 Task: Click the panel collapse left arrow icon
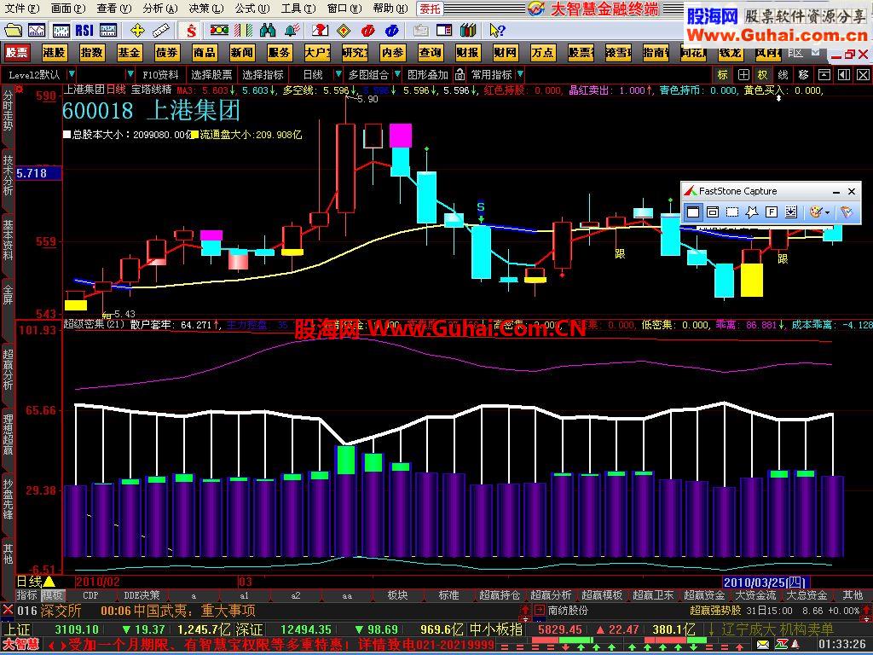click(844, 75)
